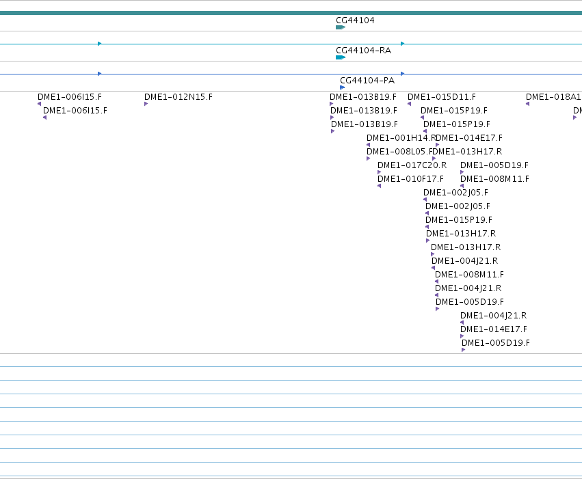Screen dimensions: 582x479
Task: Click the purple triangle under DME1-012N15.F
Action: coord(146,104)
